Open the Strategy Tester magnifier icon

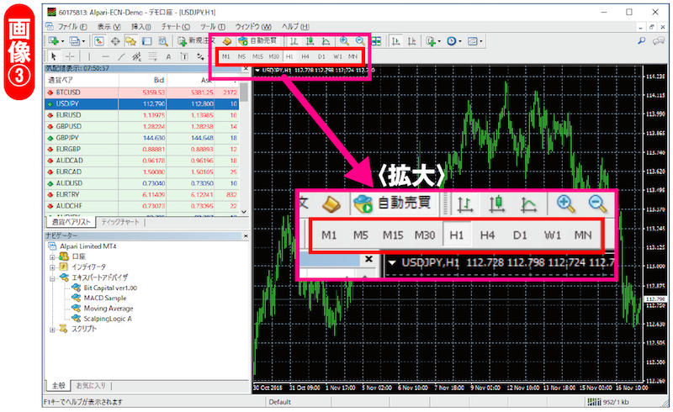[x=162, y=41]
